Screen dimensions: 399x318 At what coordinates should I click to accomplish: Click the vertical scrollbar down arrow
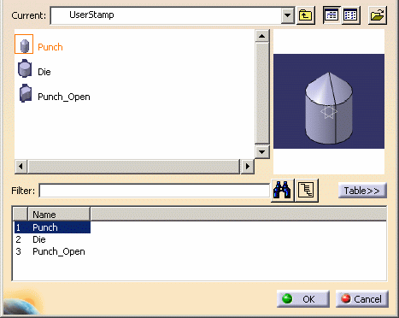262,151
